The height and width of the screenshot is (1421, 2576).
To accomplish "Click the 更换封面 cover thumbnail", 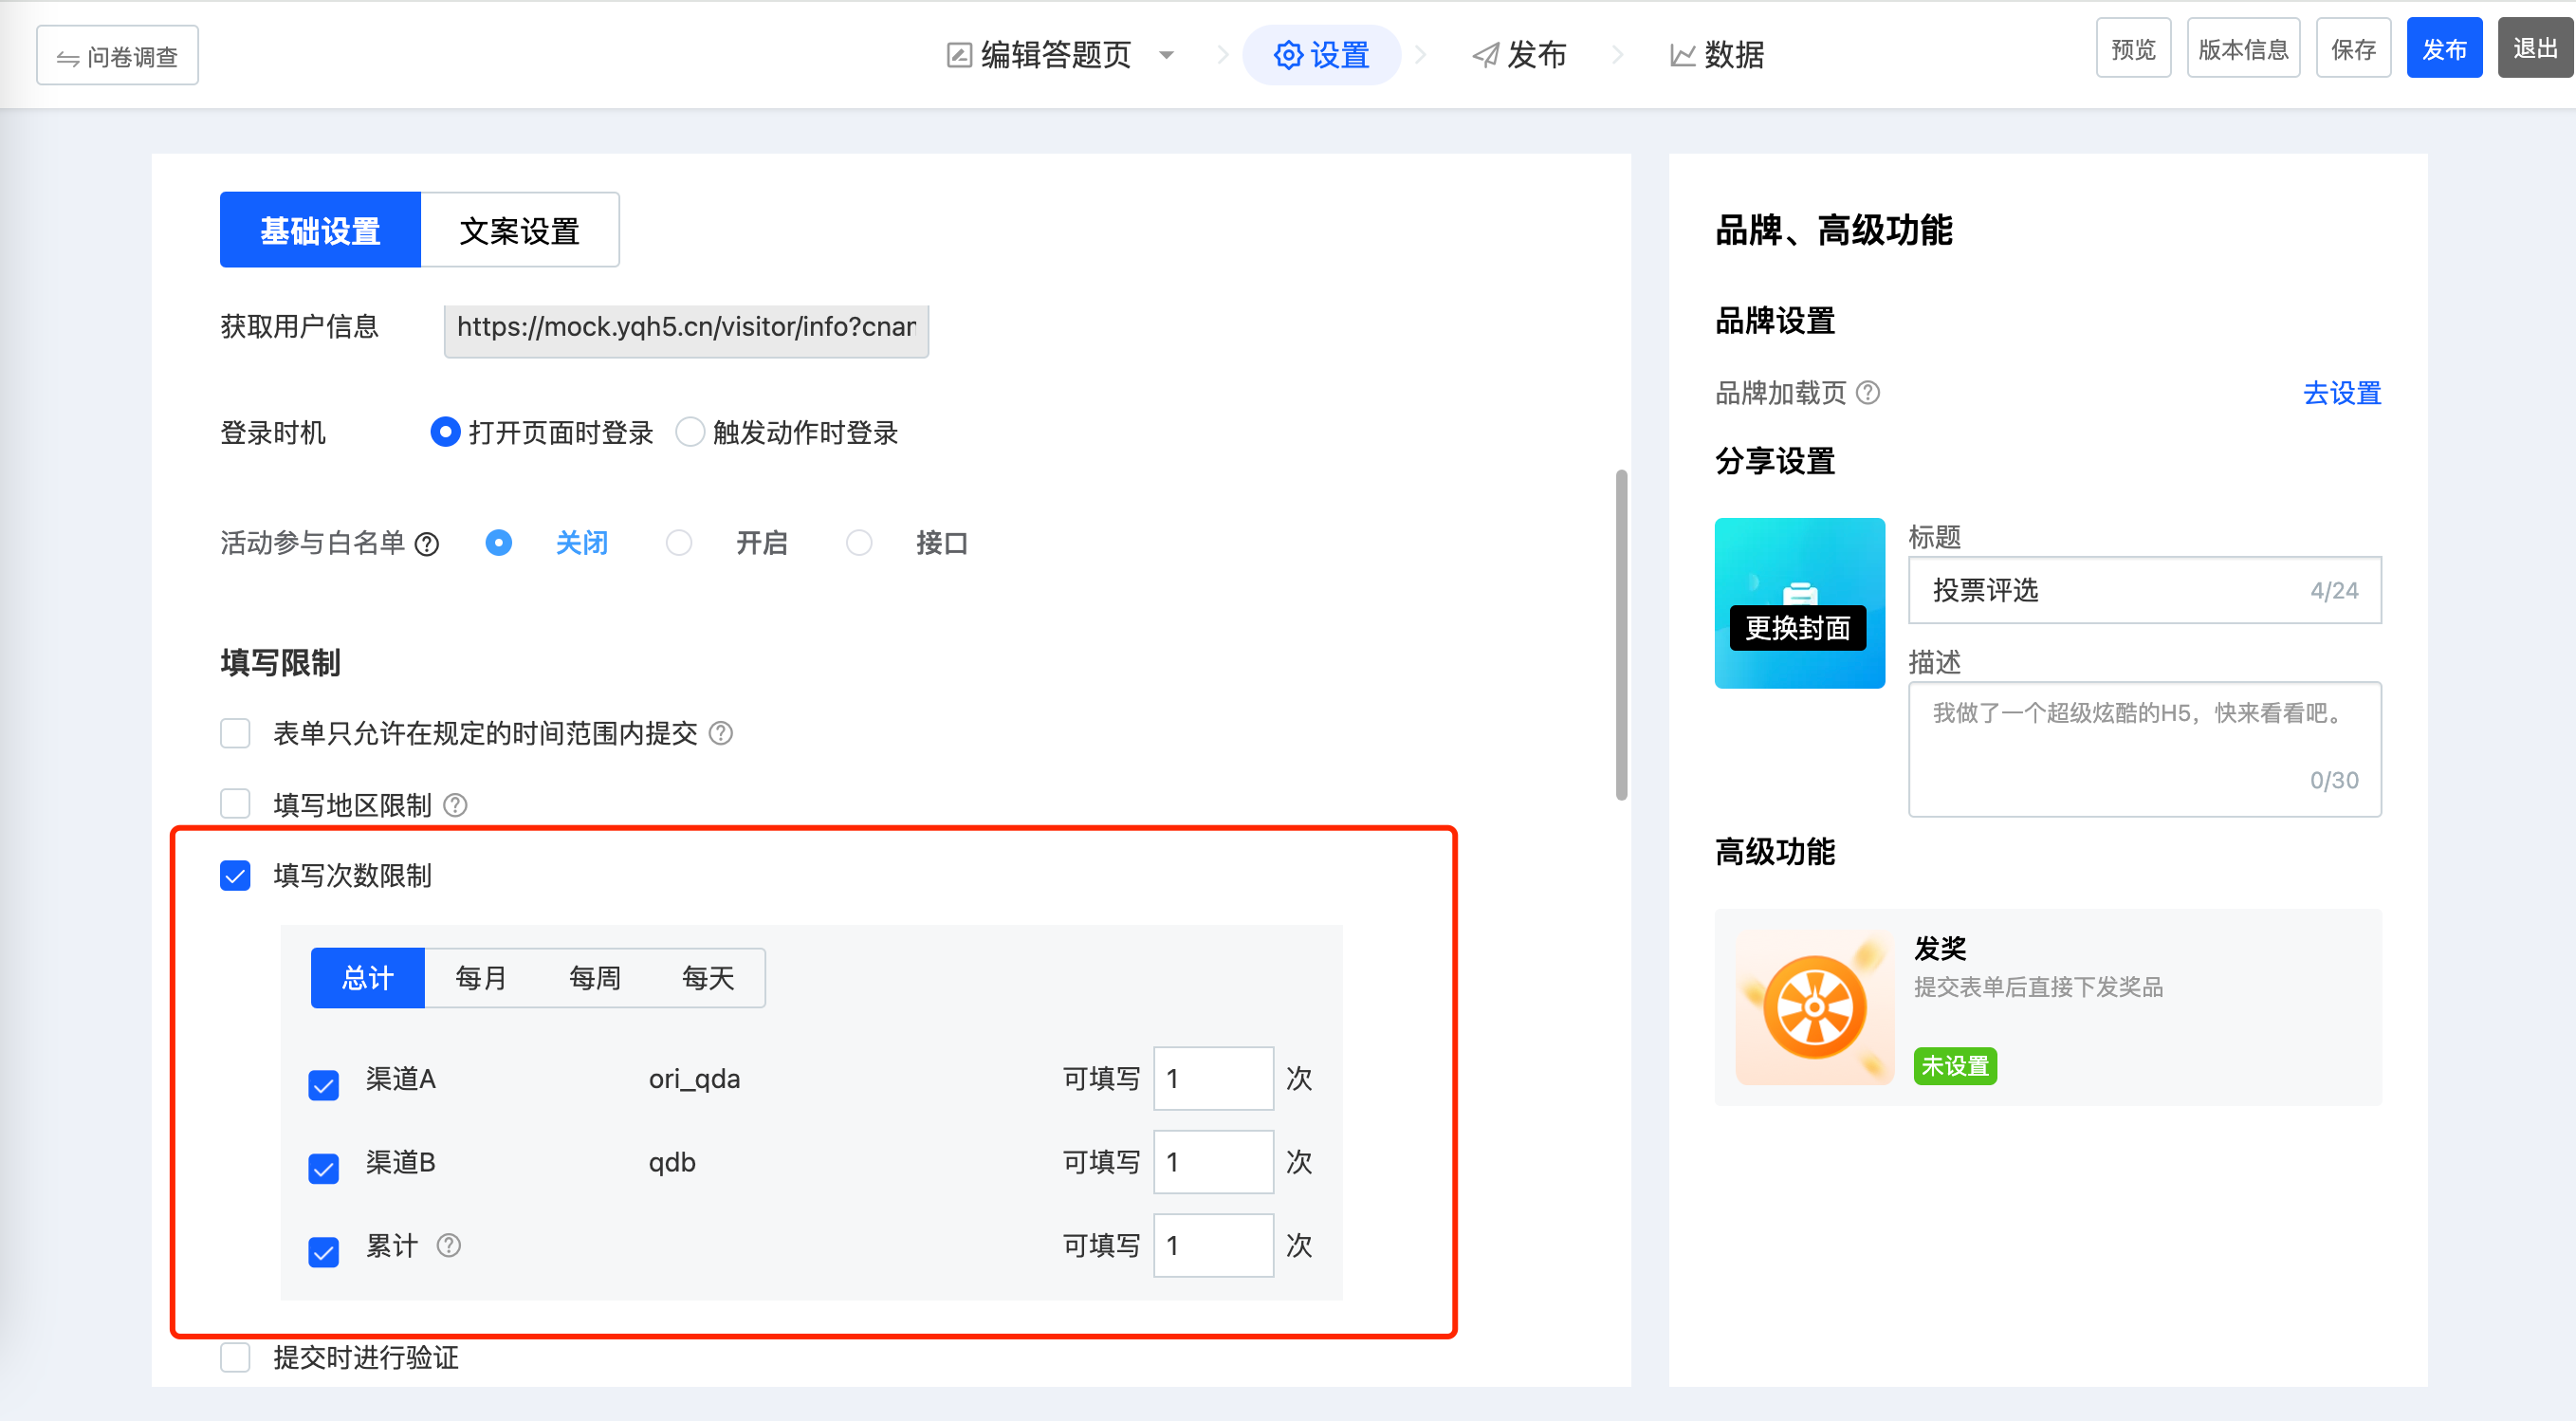I will pyautogui.click(x=1798, y=602).
